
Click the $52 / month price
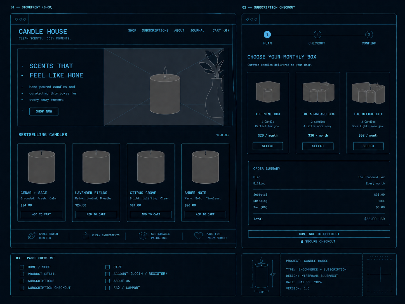point(368,135)
